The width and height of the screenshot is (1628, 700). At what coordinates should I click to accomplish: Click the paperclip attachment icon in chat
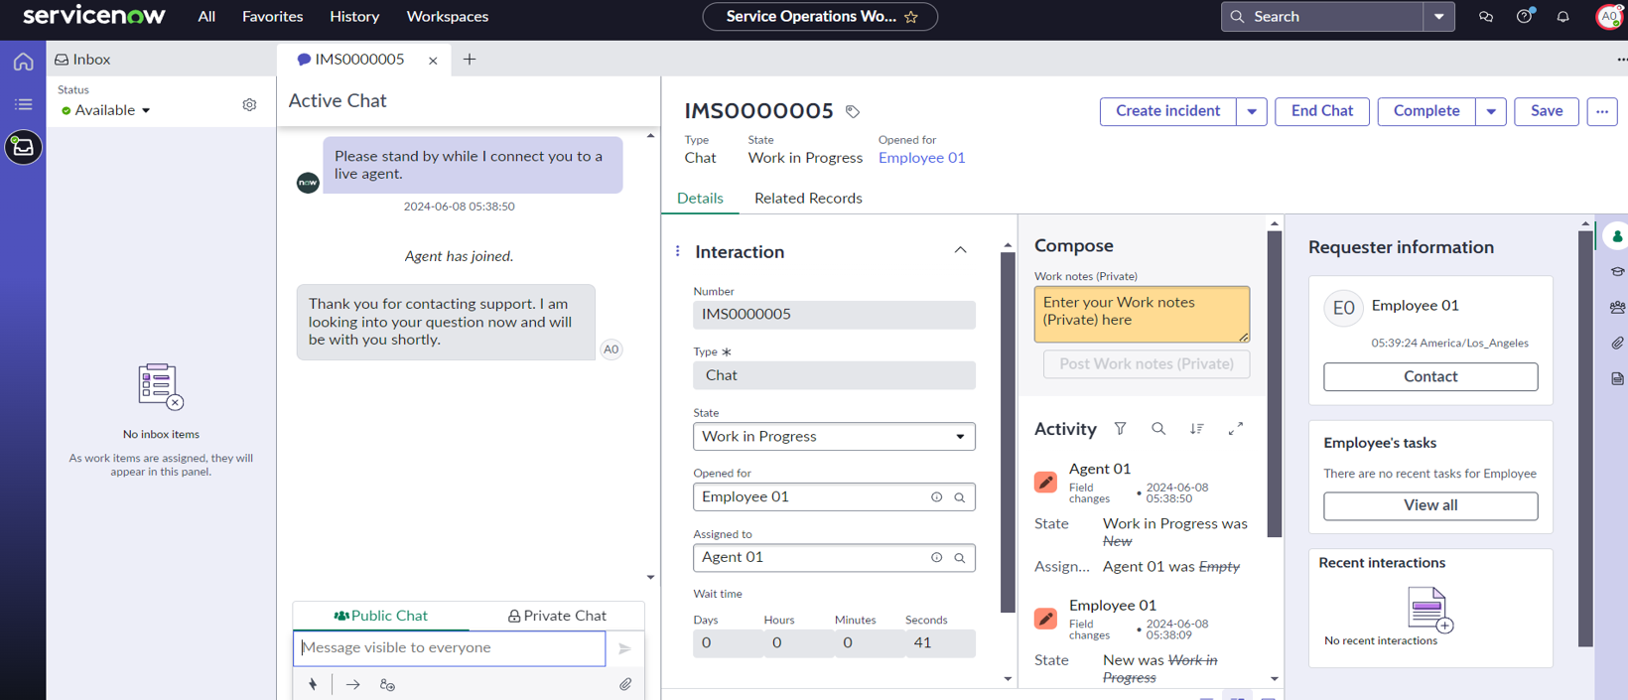click(625, 684)
